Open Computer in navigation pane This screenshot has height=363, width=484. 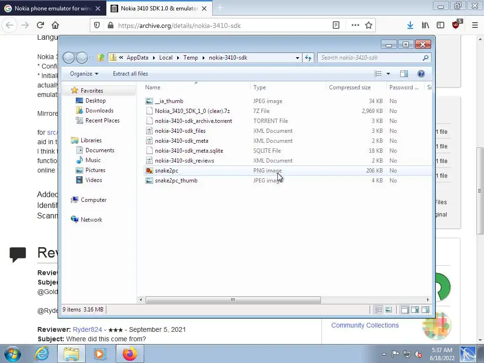[x=94, y=200]
